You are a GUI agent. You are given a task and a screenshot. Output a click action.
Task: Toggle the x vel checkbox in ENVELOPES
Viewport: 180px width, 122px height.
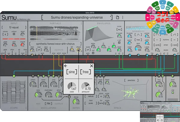tap(119, 43)
